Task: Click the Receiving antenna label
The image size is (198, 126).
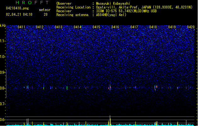Action: coord(72,15)
